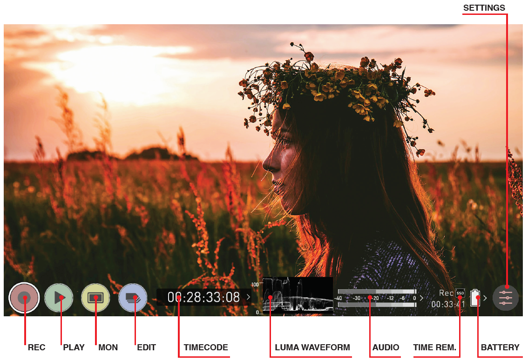Click the TIME REM. callout label
Image resolution: width=528 pixels, height=361 pixels.
pyautogui.click(x=434, y=347)
